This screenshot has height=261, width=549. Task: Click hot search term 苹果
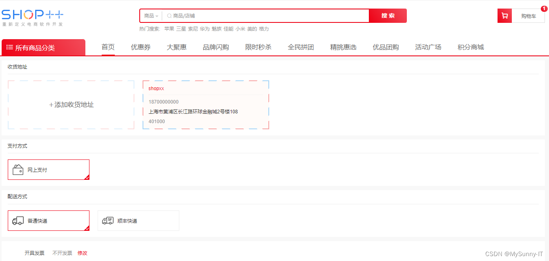(169, 29)
